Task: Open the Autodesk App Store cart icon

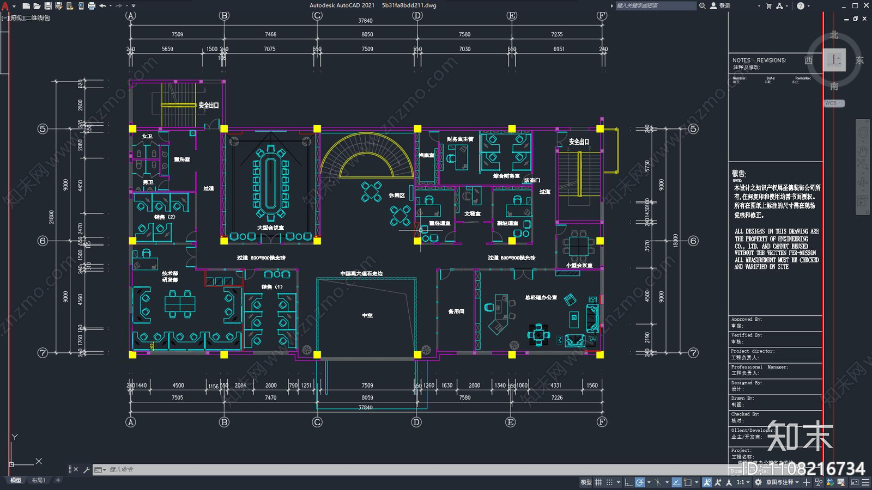Action: 768,6
